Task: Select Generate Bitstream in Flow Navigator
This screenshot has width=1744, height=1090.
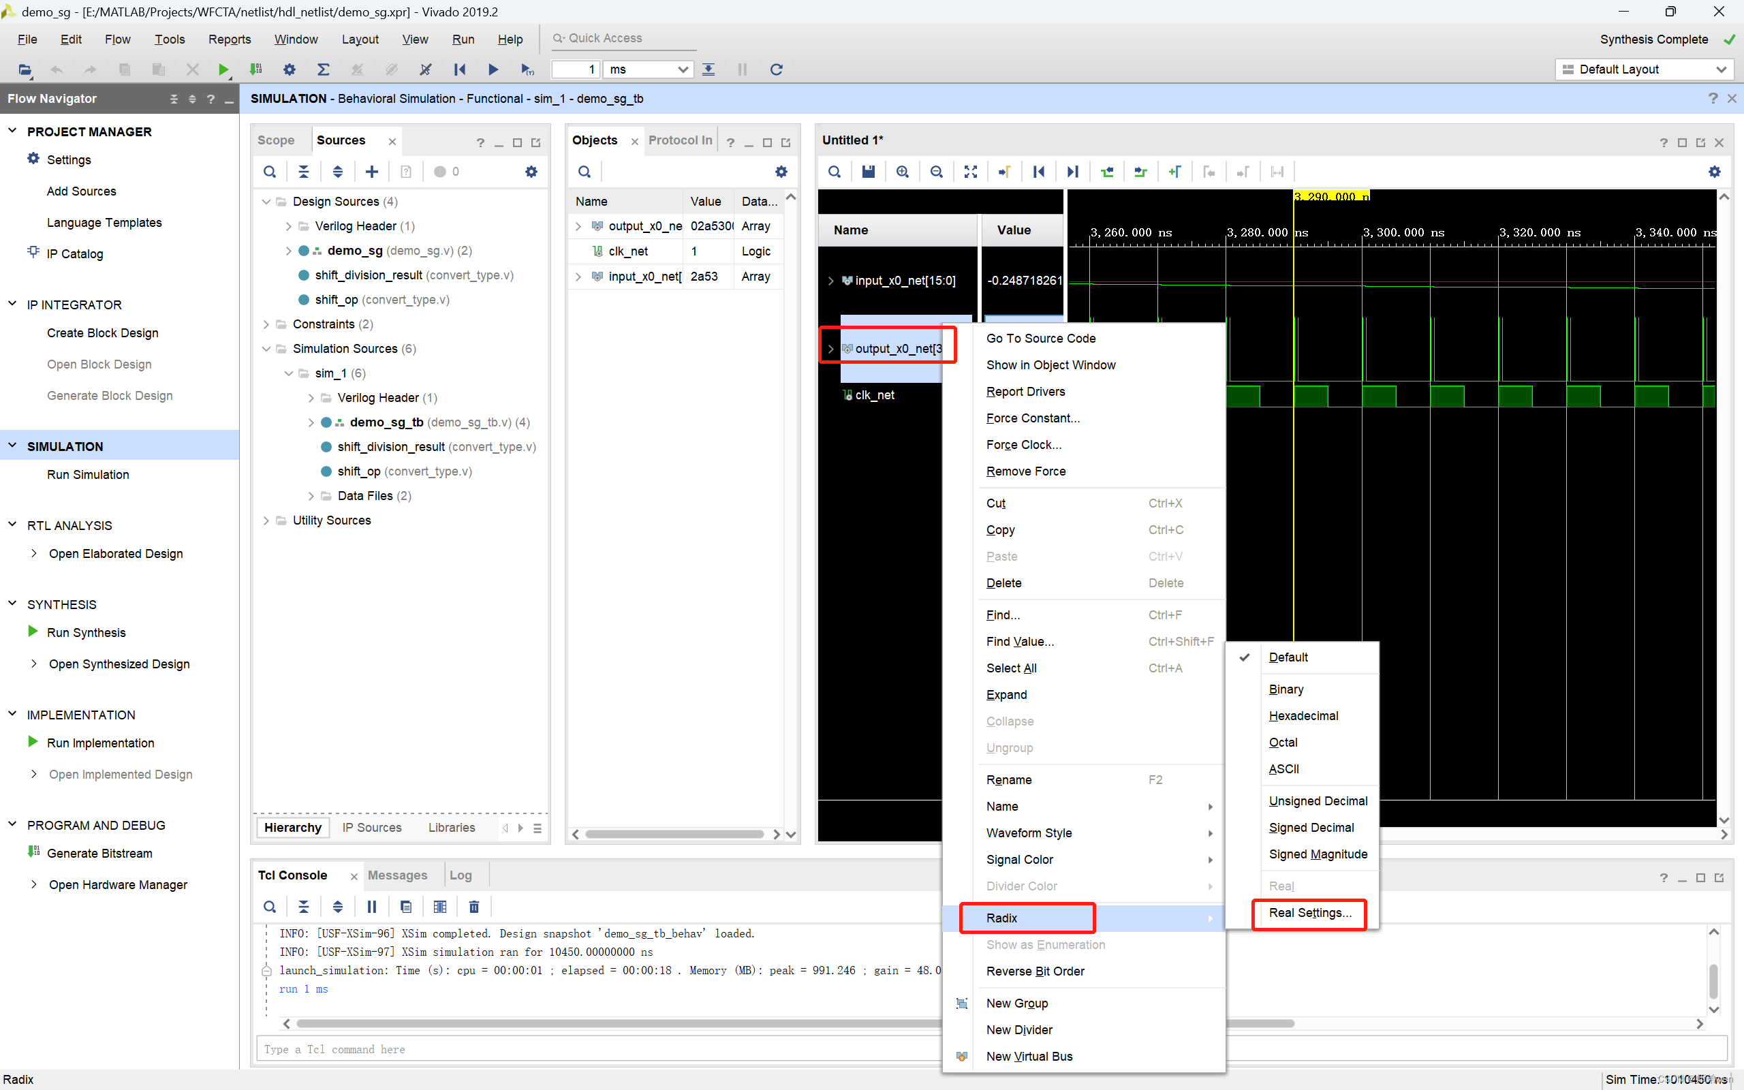Action: coord(99,853)
